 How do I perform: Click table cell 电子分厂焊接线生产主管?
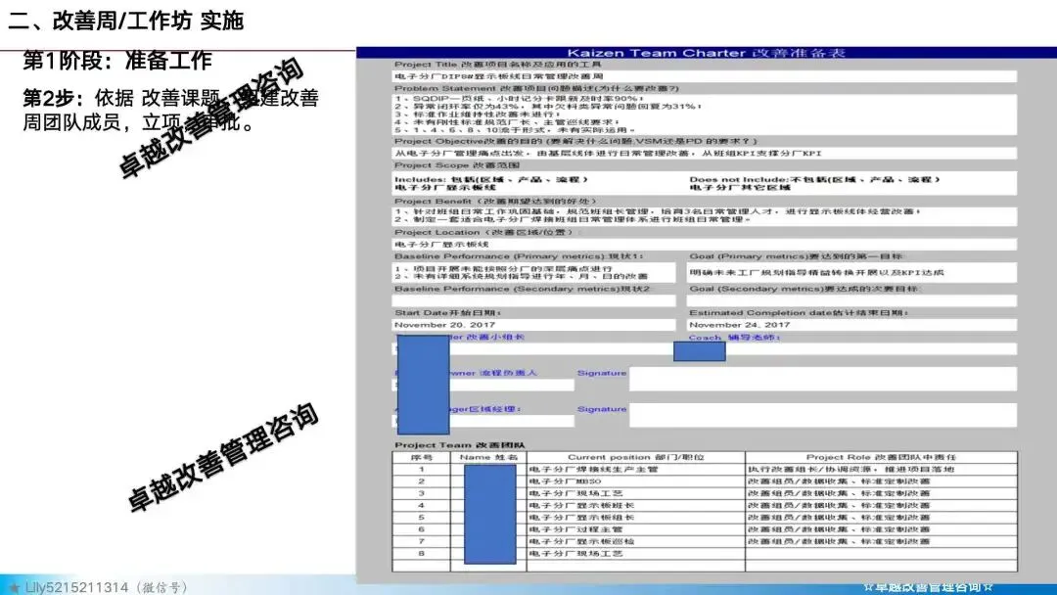[636, 470]
